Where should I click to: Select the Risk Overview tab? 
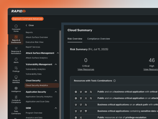pyautogui.click(x=75, y=39)
